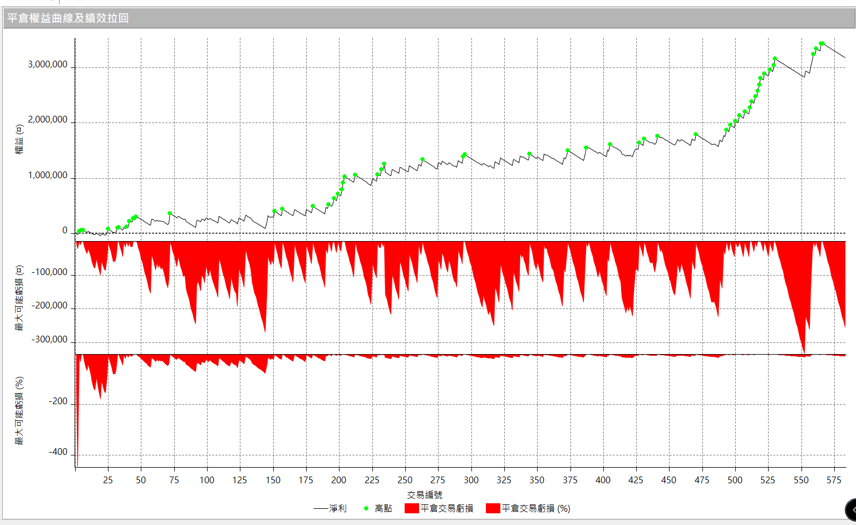Click the -200,000 drawdown axis label
This screenshot has width=856, height=525.
(x=50, y=306)
